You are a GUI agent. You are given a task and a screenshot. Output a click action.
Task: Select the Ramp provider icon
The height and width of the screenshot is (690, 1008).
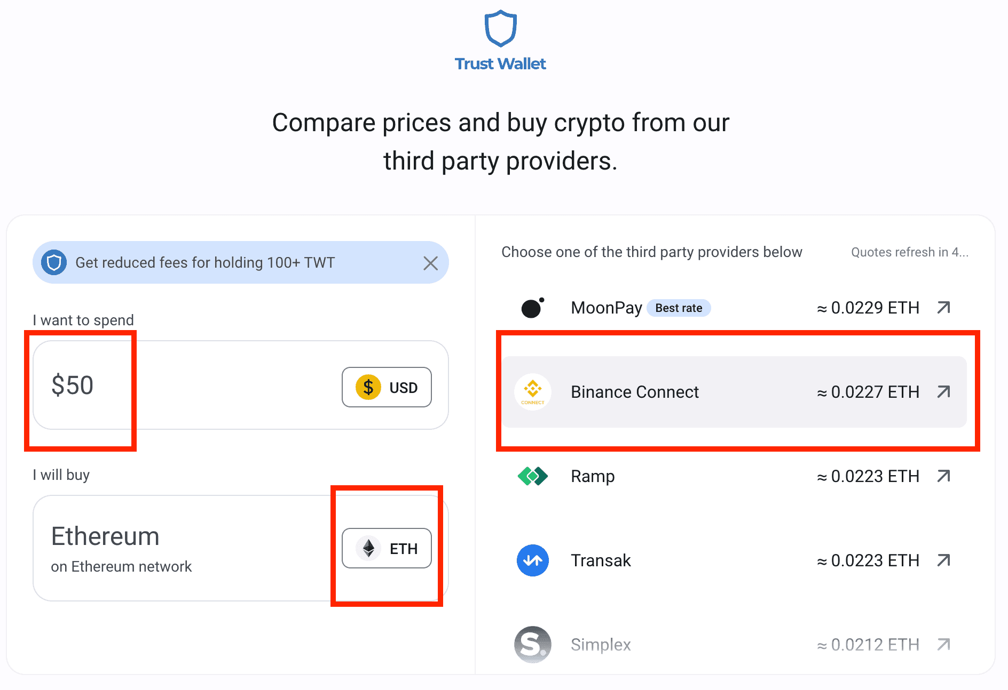tap(532, 476)
